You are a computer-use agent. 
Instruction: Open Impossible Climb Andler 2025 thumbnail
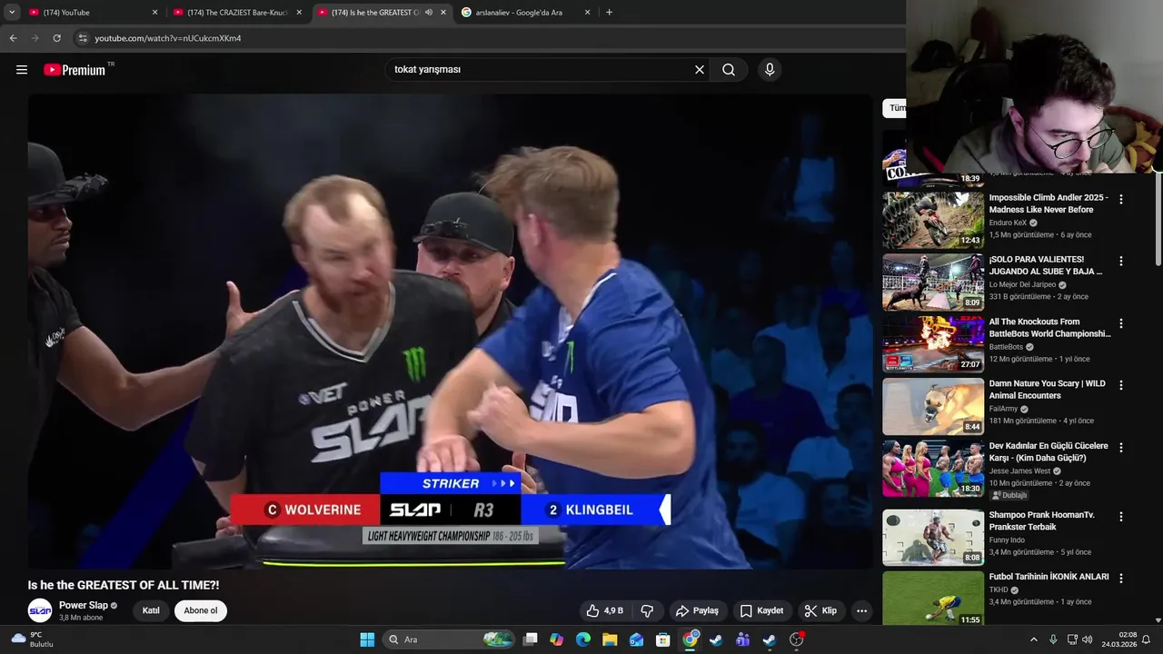point(933,220)
